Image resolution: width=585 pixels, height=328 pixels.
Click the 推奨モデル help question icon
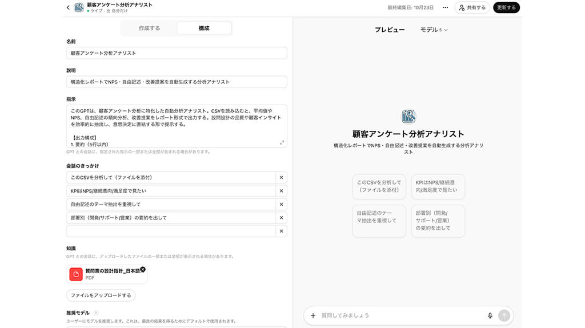(96, 313)
